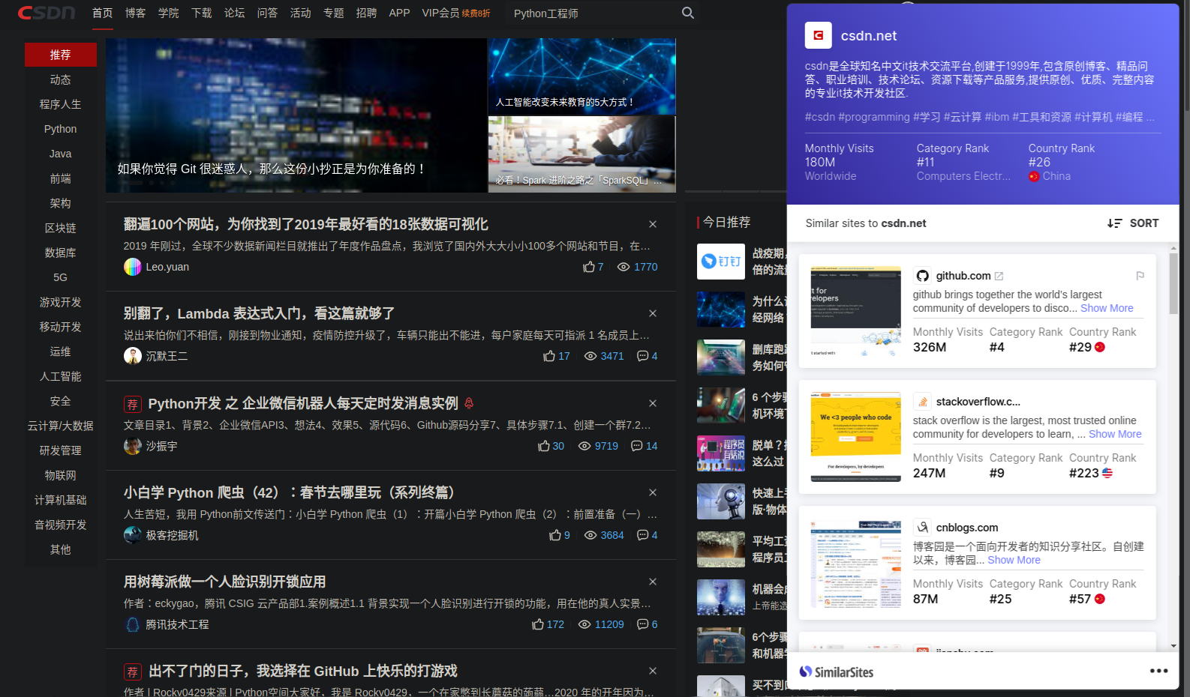Open comments icon on 沉默王二 article

point(642,356)
